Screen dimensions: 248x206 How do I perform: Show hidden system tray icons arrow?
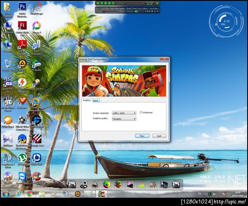pos(205,194)
